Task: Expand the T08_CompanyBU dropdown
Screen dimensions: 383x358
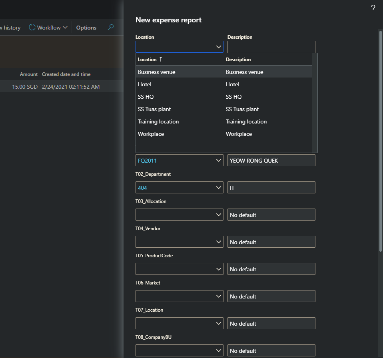Action: [x=218, y=351]
